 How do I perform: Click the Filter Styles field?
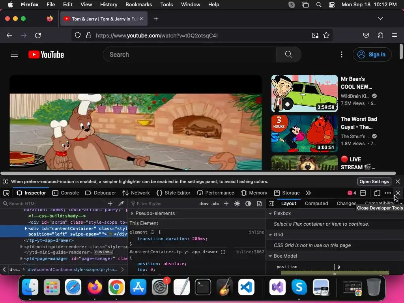point(164,204)
